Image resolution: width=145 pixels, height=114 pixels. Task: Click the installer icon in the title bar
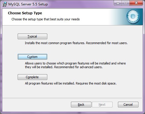5,4
